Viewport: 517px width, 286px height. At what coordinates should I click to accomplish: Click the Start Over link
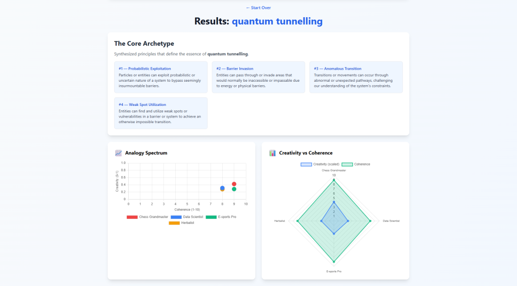258,8
